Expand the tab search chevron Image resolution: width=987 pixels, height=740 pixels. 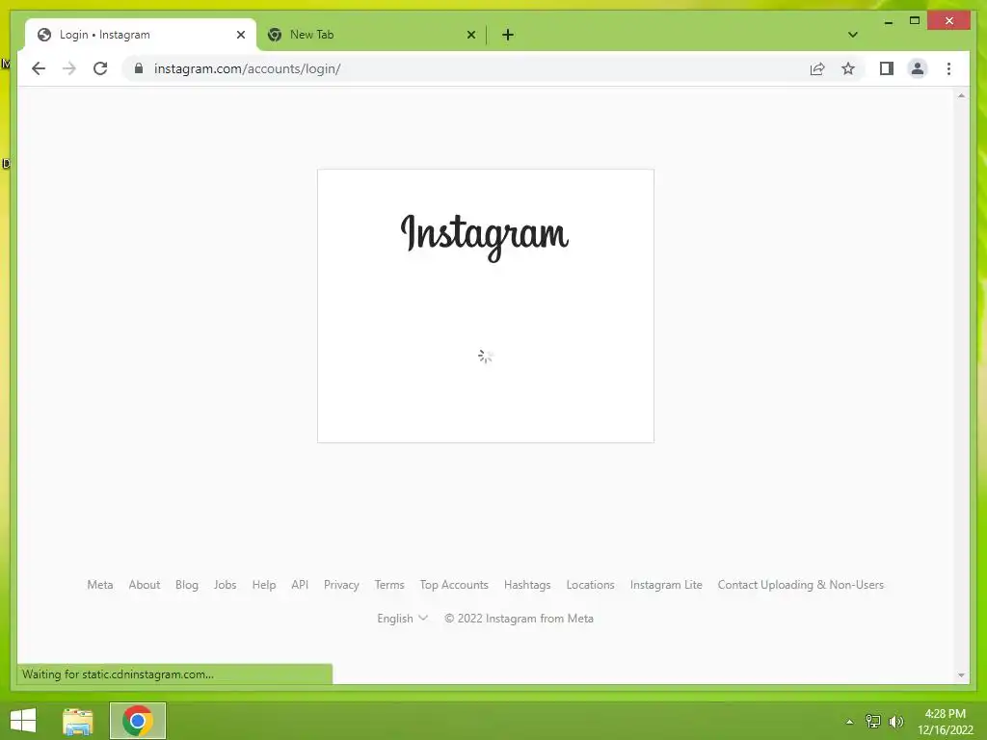[852, 35]
